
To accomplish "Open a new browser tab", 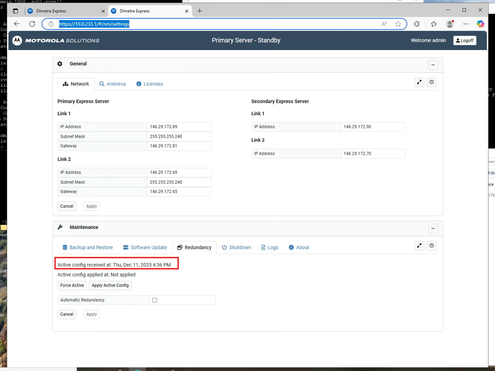I will pos(200,11).
